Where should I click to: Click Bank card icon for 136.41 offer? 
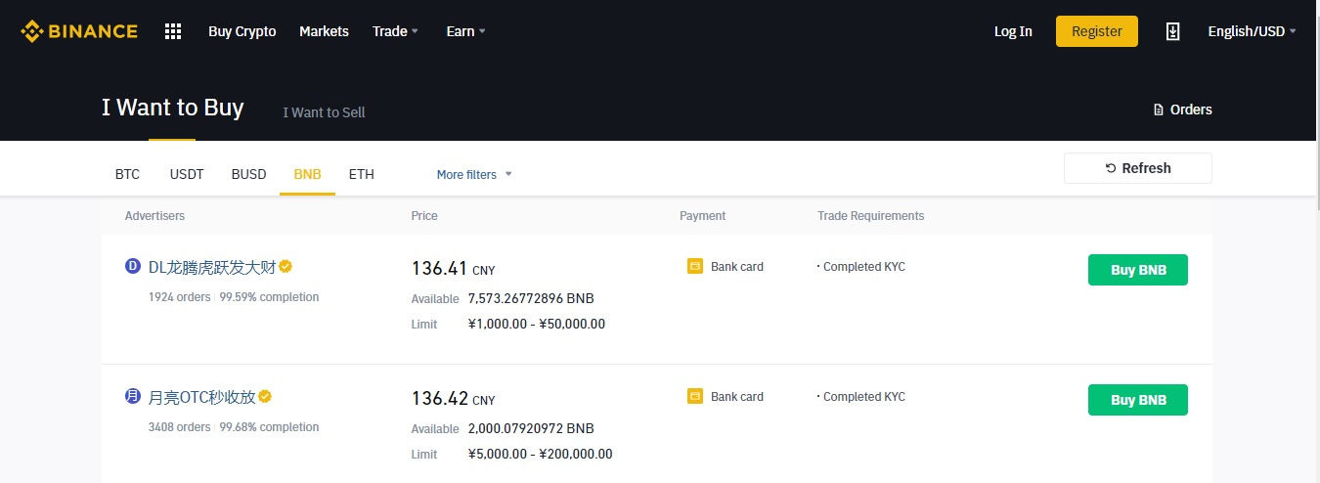point(695,266)
